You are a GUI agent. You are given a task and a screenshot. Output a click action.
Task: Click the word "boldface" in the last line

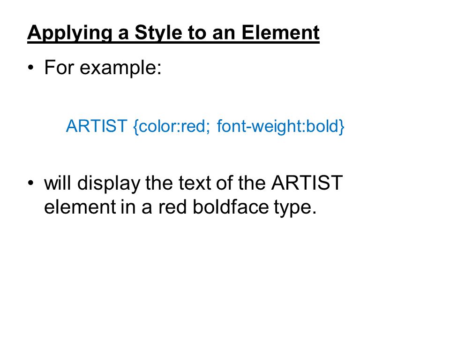tap(231, 207)
